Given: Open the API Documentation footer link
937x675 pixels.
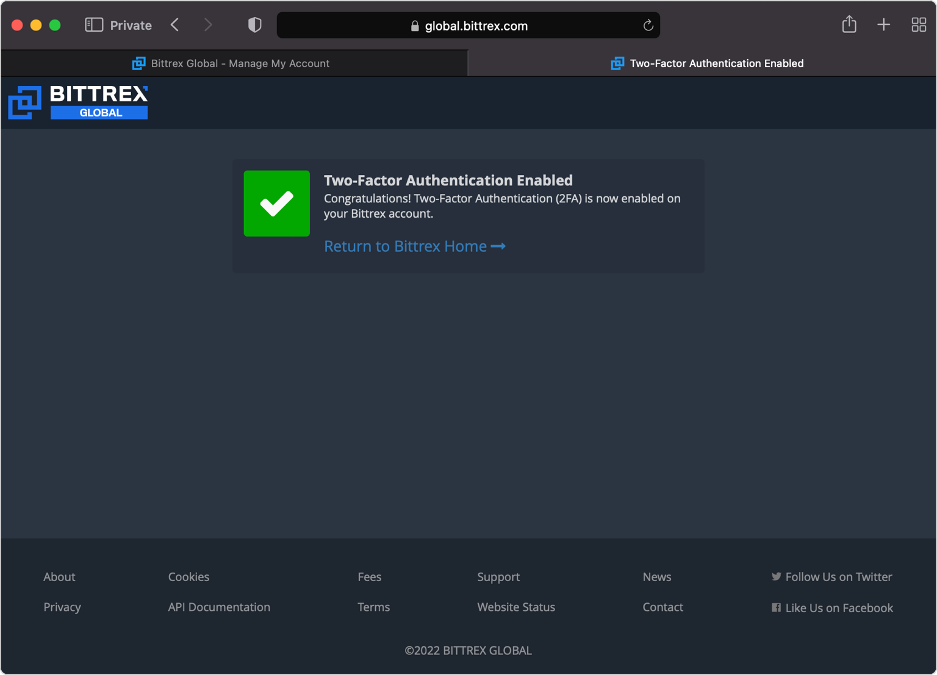Looking at the screenshot, I should pos(219,607).
